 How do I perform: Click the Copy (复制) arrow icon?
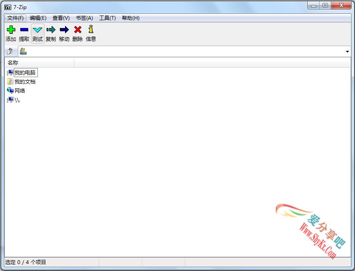[x=51, y=30]
